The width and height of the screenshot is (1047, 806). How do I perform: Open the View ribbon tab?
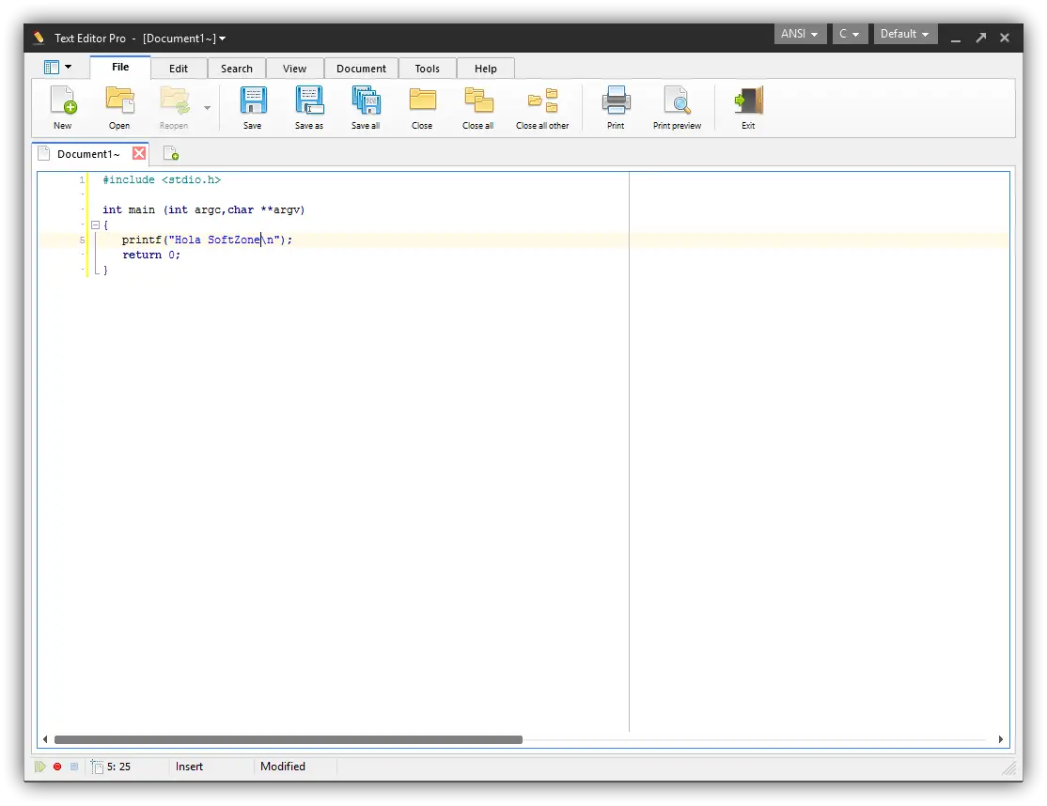(294, 68)
